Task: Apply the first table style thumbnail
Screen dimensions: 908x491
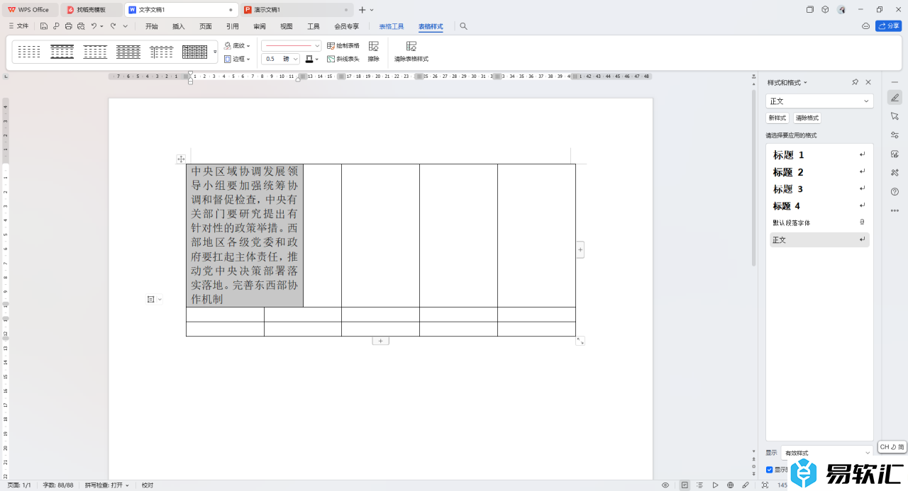Action: click(x=29, y=52)
